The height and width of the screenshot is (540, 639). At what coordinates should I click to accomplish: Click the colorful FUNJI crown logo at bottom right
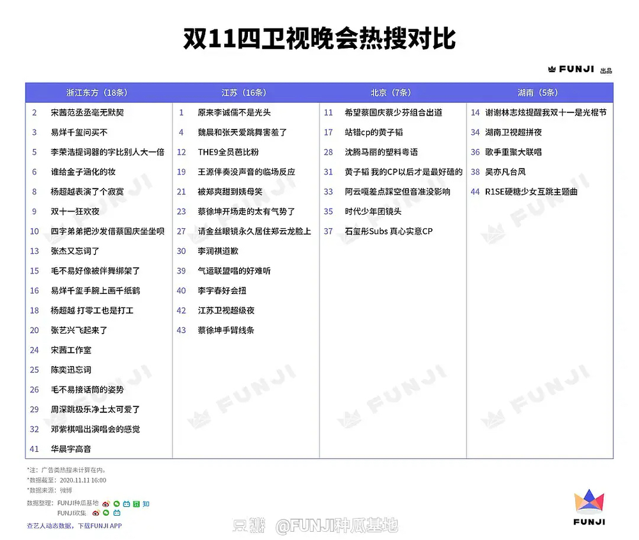pyautogui.click(x=589, y=504)
